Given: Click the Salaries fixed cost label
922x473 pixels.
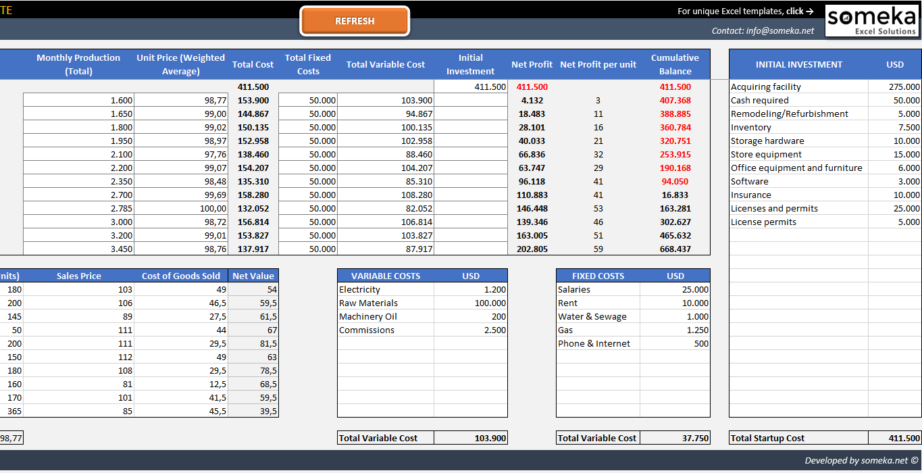Looking at the screenshot, I should (574, 289).
